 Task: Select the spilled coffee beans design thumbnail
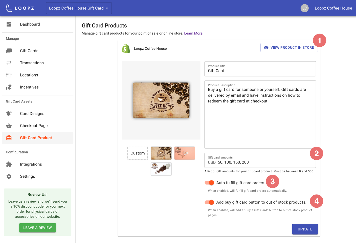161,169
